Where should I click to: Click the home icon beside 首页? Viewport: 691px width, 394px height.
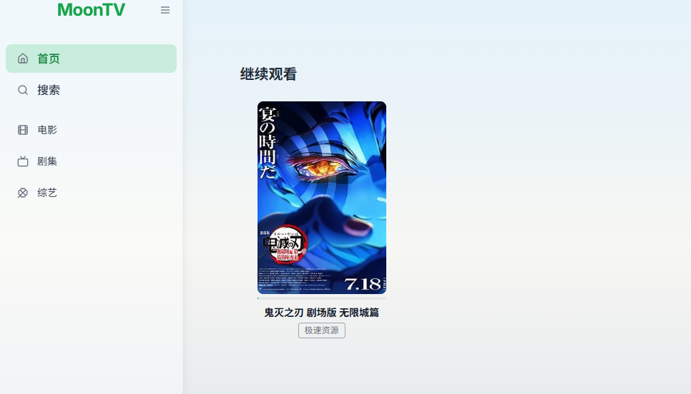click(23, 59)
